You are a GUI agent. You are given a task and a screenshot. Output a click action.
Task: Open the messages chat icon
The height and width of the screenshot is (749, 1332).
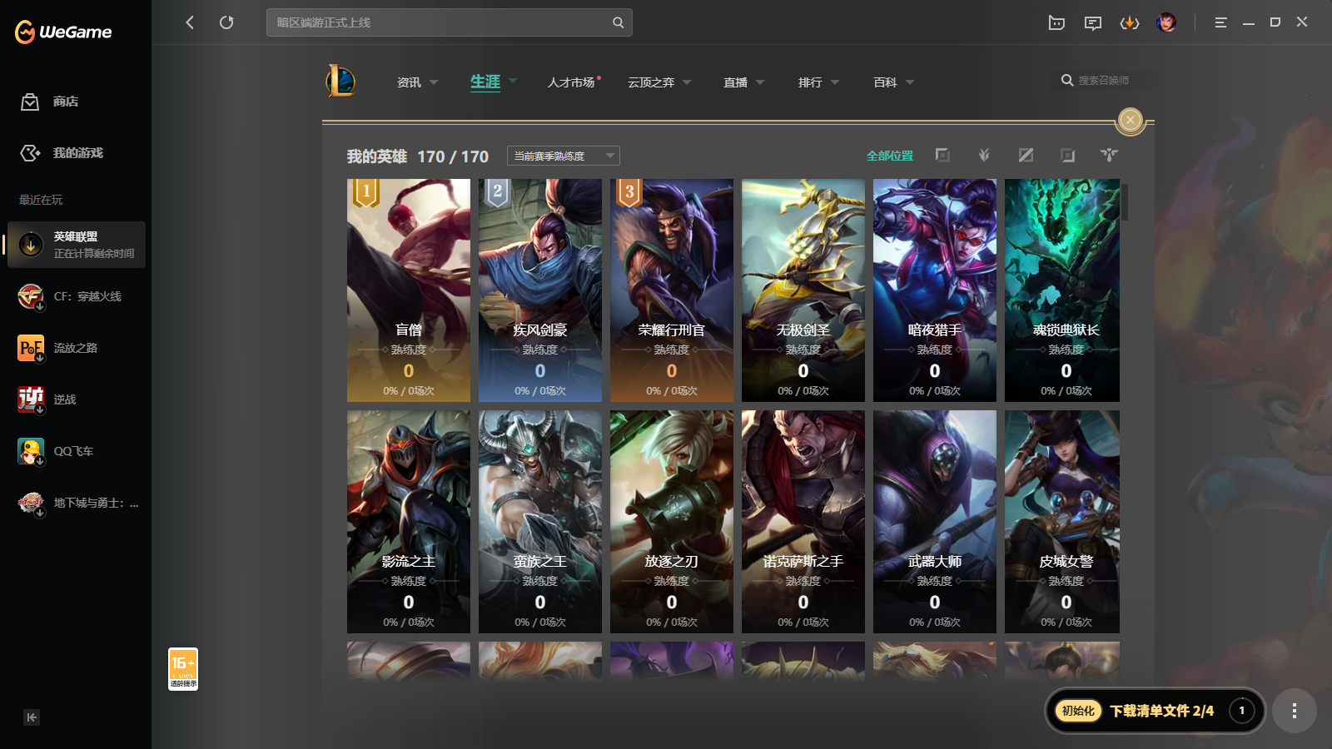pyautogui.click(x=1093, y=22)
